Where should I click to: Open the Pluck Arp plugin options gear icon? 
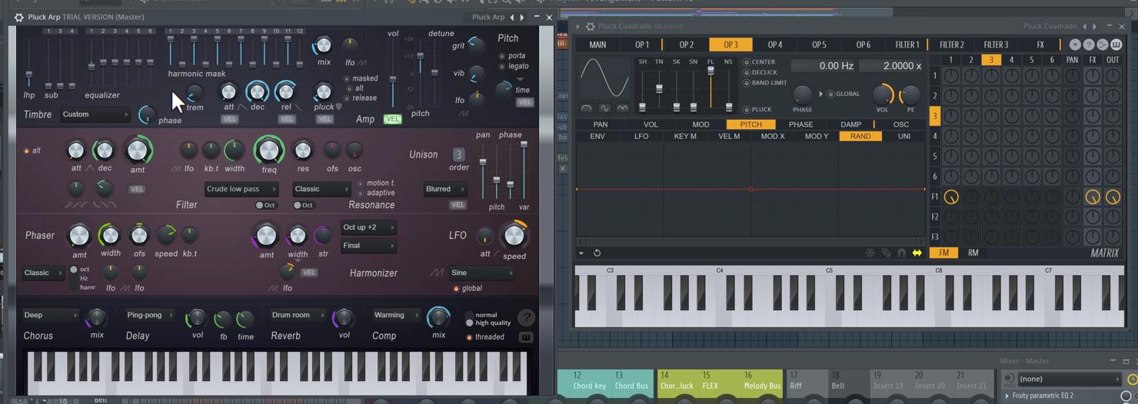pyautogui.click(x=19, y=17)
